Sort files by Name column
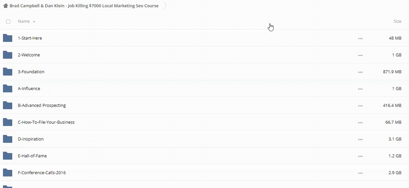Image resolution: width=409 pixels, height=188 pixels. [x=24, y=21]
